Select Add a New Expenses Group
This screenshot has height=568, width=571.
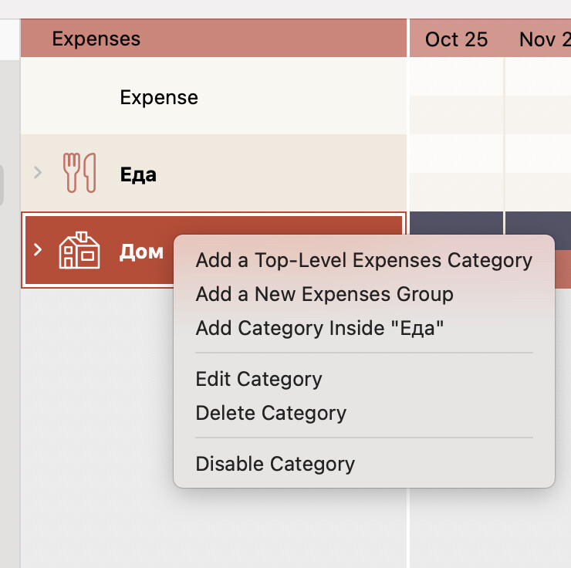324,294
